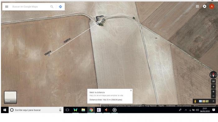Viewport: 218px width, 122px height.
Task: Click the search magnifier icon
Action: (52, 7)
